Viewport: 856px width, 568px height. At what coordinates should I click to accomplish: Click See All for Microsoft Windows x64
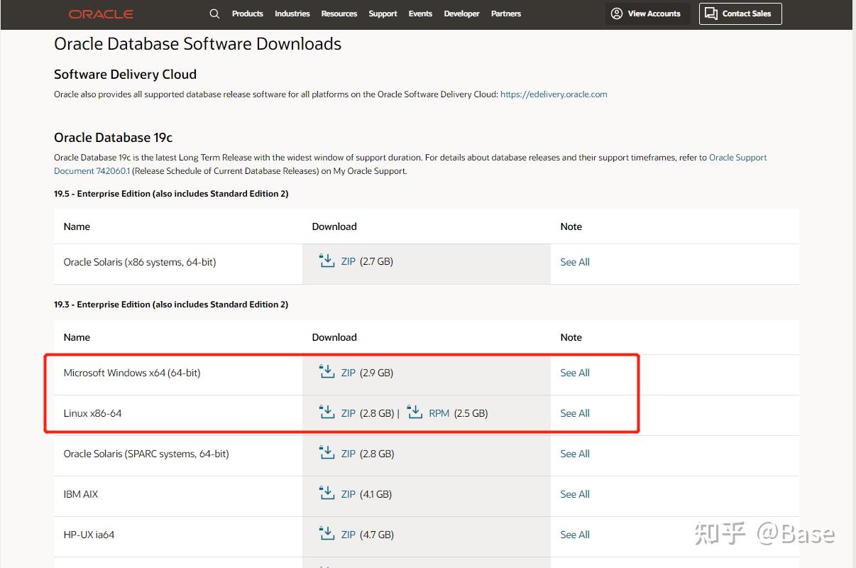(574, 373)
